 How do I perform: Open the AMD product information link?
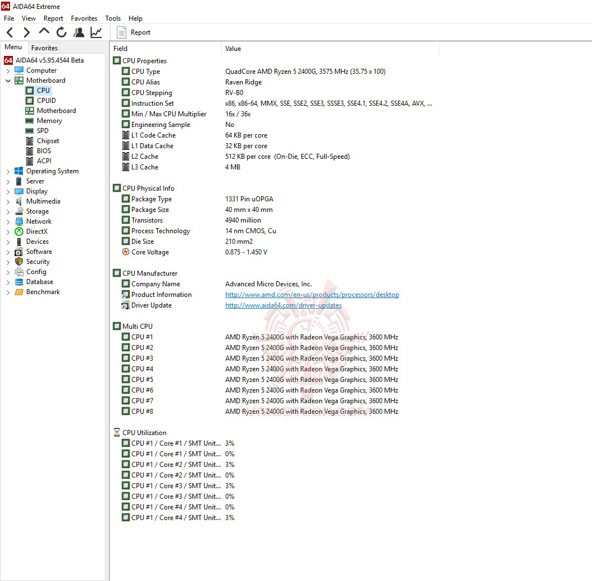pos(312,294)
